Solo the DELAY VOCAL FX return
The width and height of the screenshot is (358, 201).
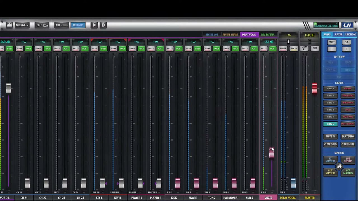[293, 49]
